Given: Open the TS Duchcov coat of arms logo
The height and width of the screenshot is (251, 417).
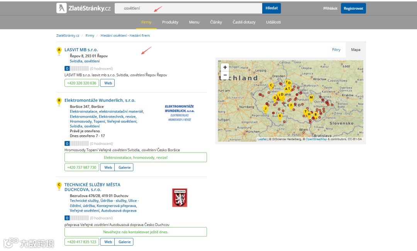Looking at the screenshot, I should coord(180,198).
